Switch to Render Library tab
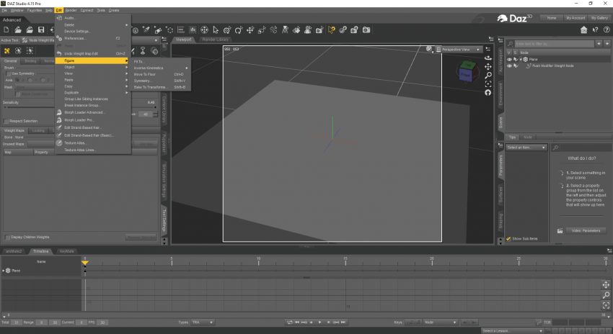The width and height of the screenshot is (613, 334). coord(216,40)
